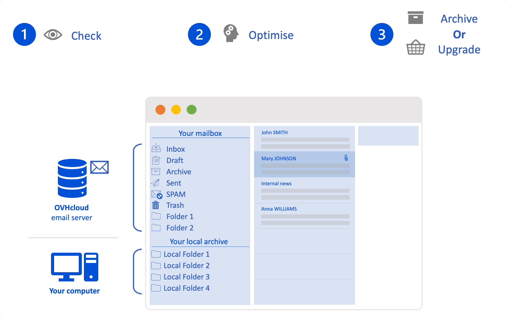
Task: Select the Sent folder
Action: click(174, 183)
